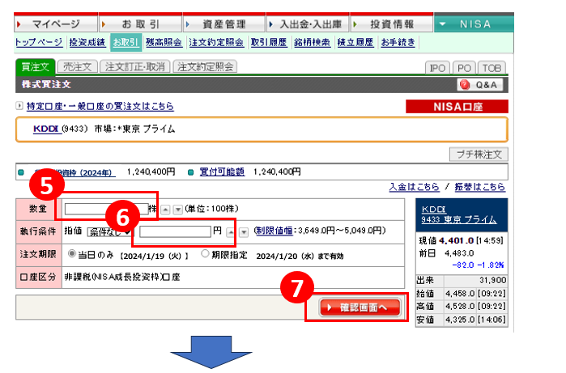Click the プチ株注文 button
Image resolution: width=566 pixels, height=373 pixels.
click(479, 155)
